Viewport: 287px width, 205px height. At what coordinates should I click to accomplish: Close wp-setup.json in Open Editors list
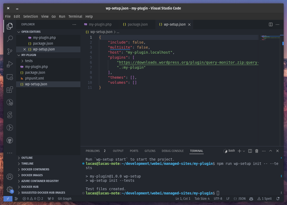(24, 49)
